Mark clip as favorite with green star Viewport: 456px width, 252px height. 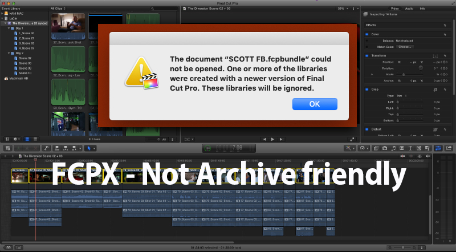19,148
